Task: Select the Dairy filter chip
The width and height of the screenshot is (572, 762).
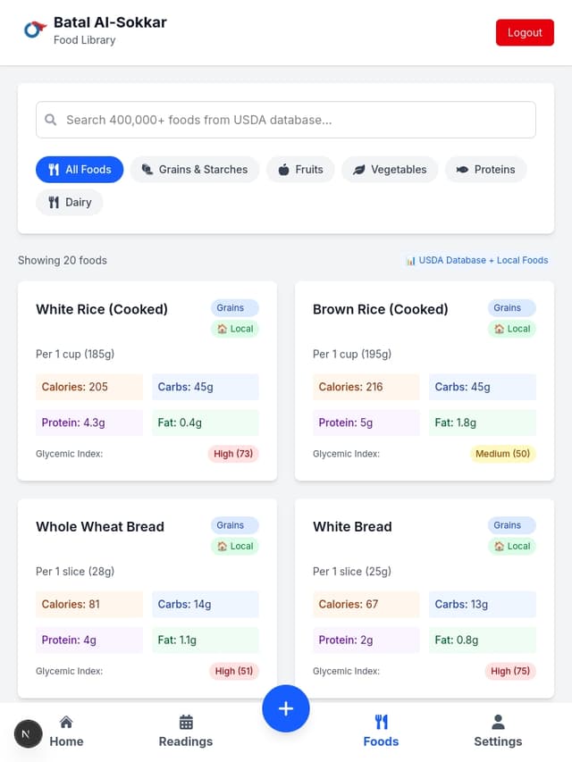Action: coord(70,202)
